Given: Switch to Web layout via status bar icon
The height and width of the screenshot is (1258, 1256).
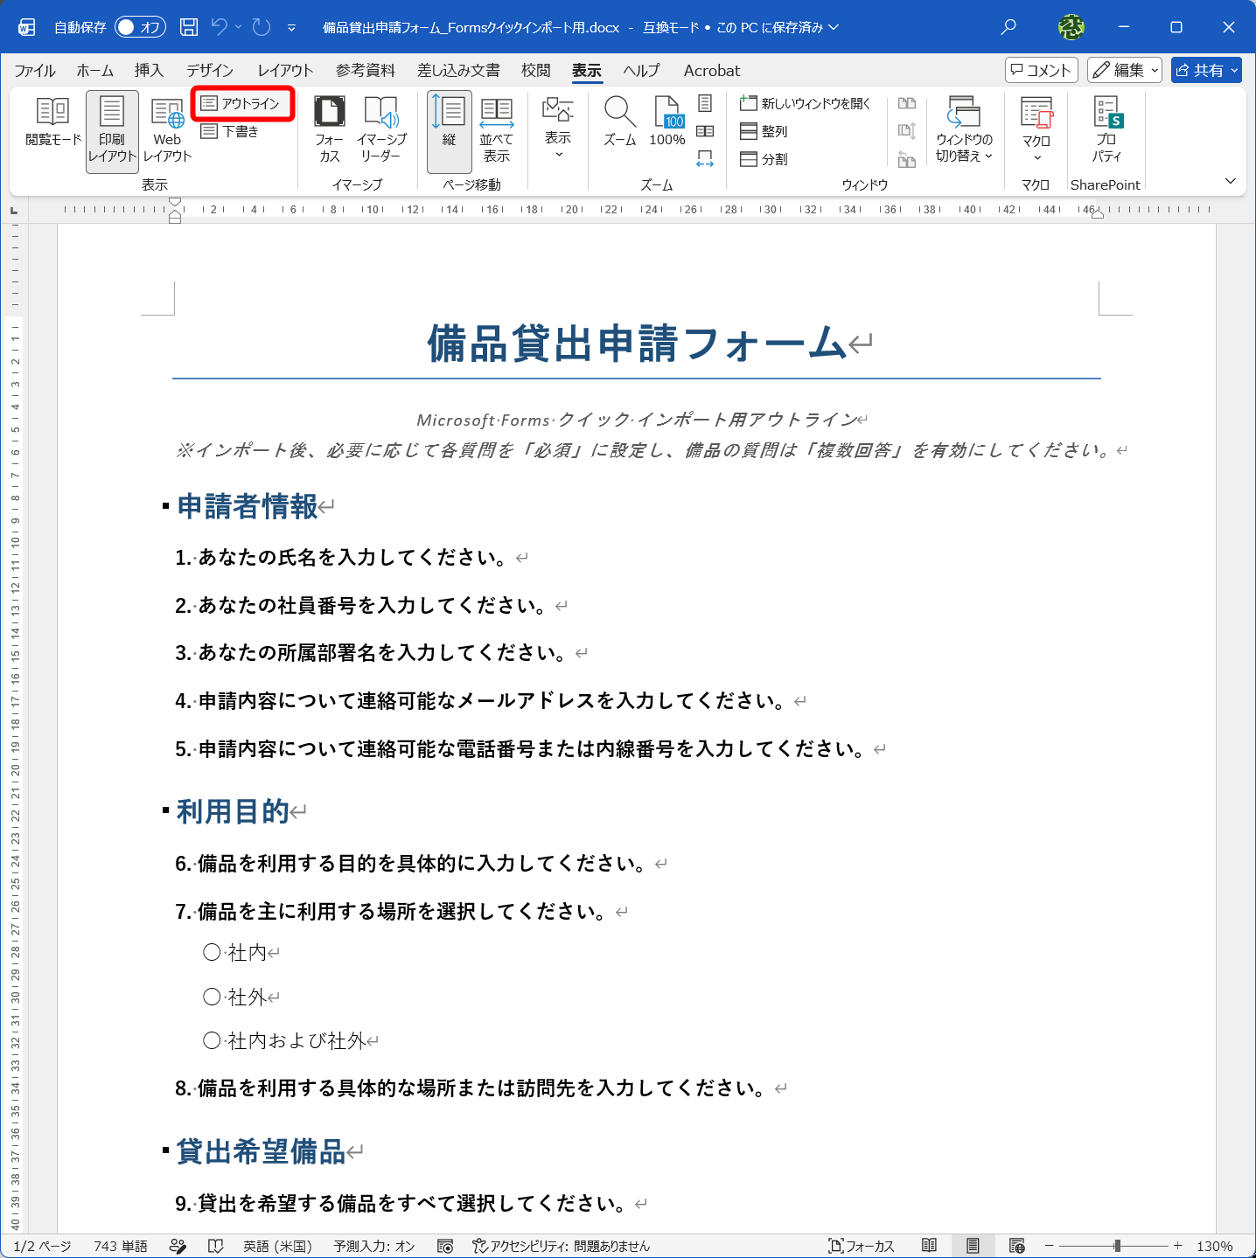Looking at the screenshot, I should coord(1016,1246).
